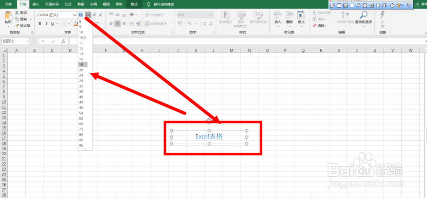The width and height of the screenshot is (427, 198).
Task: Activate the Format Painter brush
Action: (x=17, y=26)
